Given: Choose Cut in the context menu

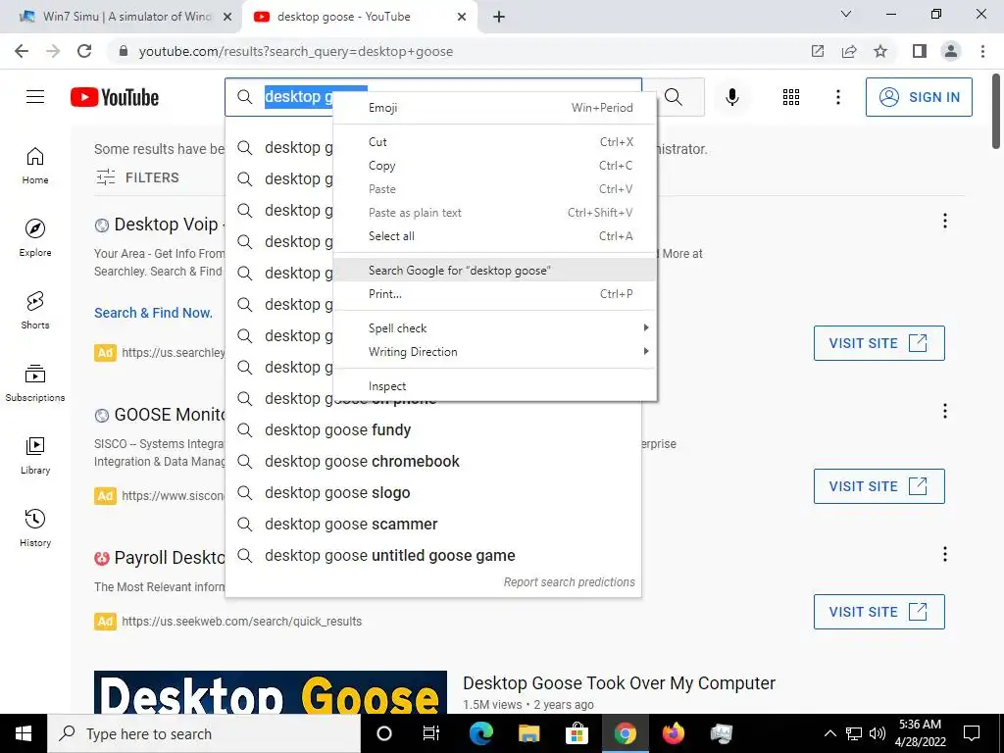Looking at the screenshot, I should 495,142.
